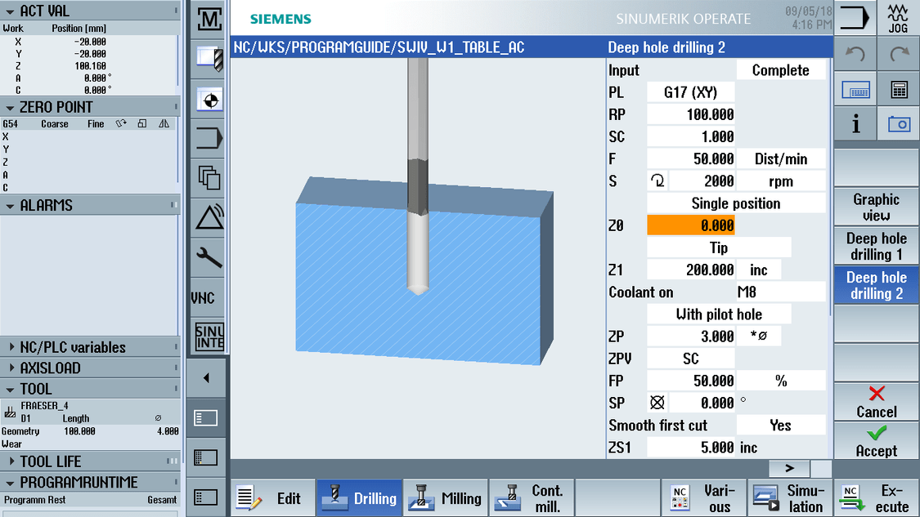Open the info help icon

click(855, 124)
